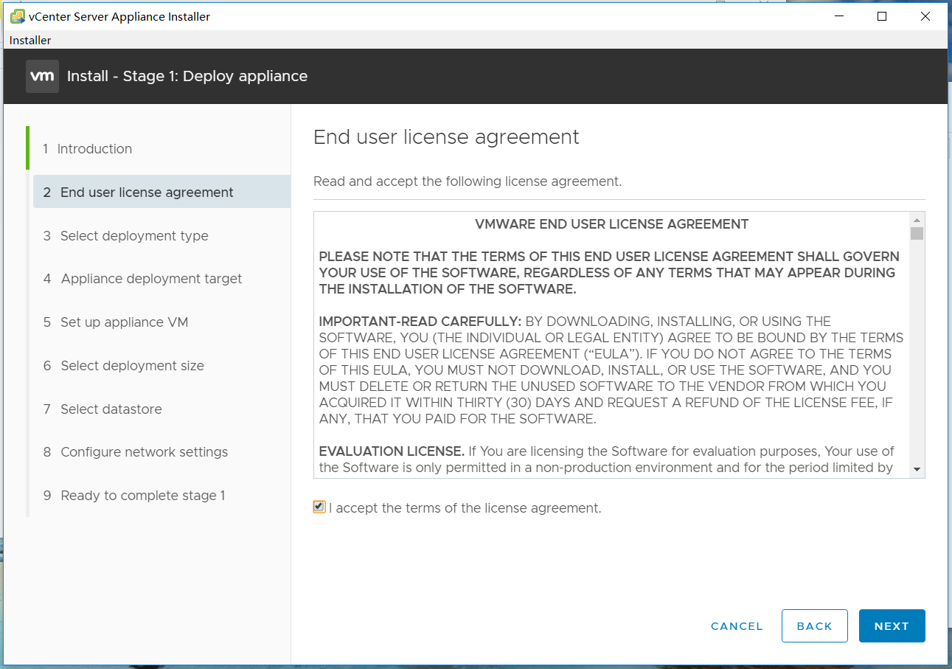Viewport: 952px width, 669px height.
Task: Click 'Read and accept the following license agreement' text
Action: pos(468,181)
